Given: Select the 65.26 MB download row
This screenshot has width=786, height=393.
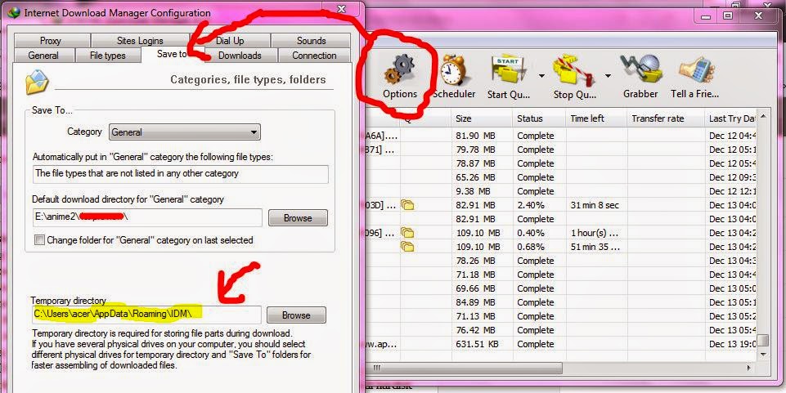Looking at the screenshot, I should (561, 177).
